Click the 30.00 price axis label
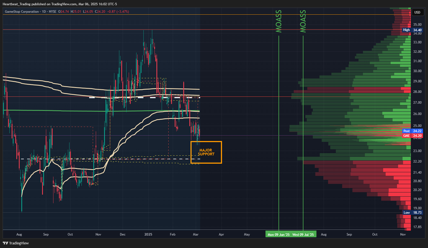 (x=417, y=71)
